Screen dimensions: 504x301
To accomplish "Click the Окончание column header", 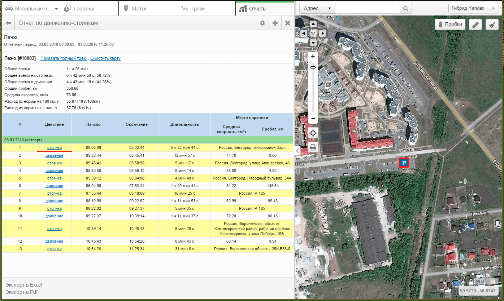I will coord(136,125).
